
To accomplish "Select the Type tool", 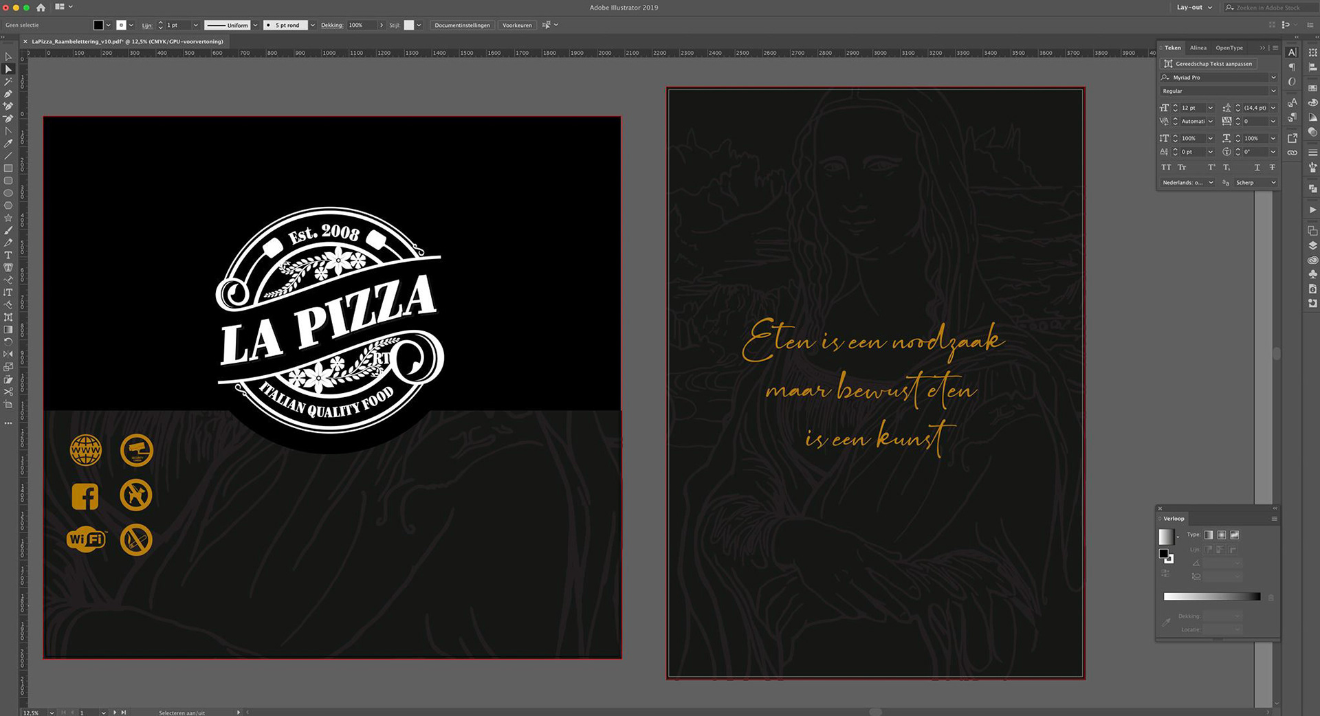I will (8, 255).
